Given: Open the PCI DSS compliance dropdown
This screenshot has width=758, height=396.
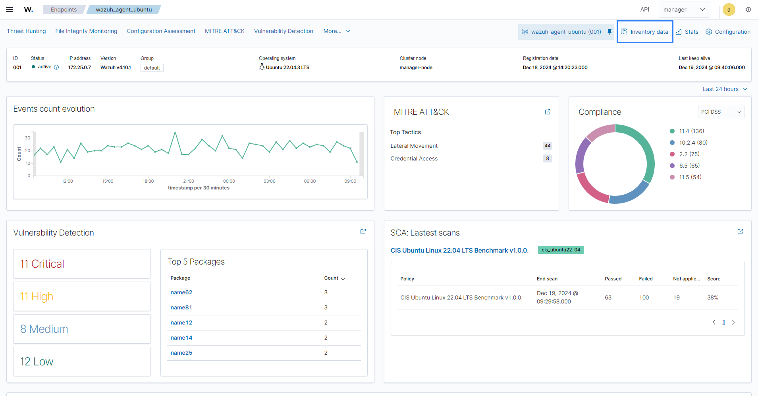Looking at the screenshot, I should (721, 112).
